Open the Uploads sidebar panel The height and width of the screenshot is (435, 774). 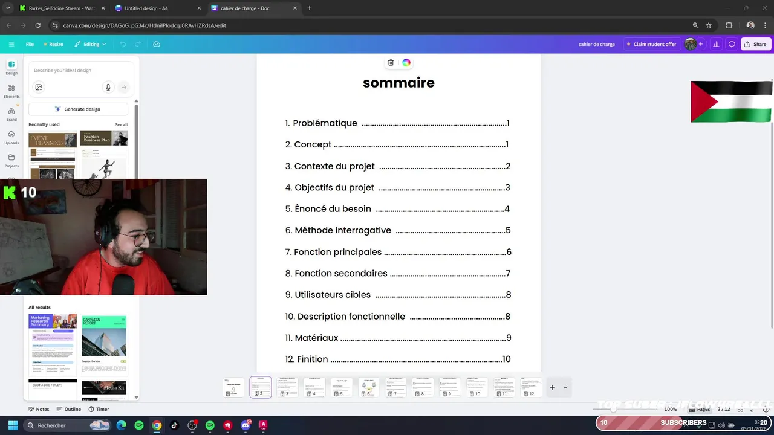(x=11, y=137)
